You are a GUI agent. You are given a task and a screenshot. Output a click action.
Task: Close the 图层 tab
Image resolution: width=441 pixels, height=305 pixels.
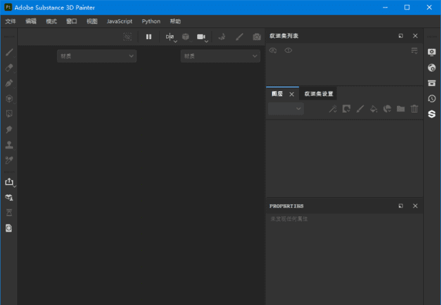coord(291,94)
